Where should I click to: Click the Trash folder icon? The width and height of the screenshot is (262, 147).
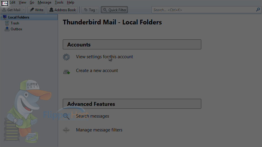click(7, 23)
